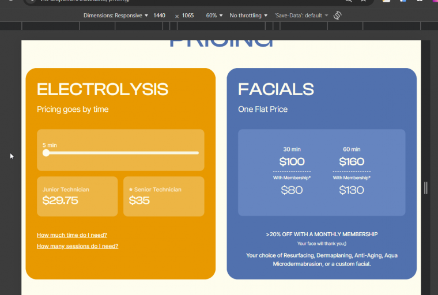
Task: Click the viewport height field showing 1065
Action: pyautogui.click(x=188, y=16)
